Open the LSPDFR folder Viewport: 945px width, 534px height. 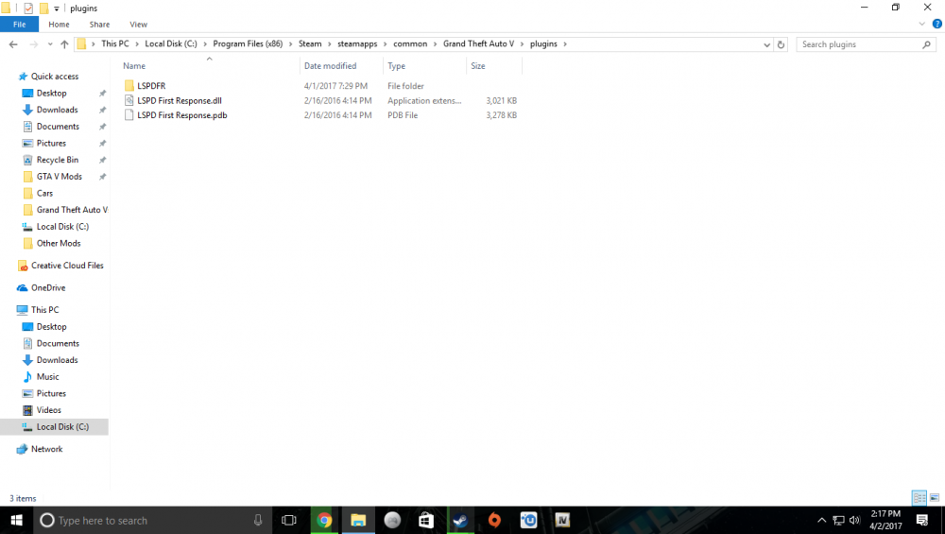150,86
